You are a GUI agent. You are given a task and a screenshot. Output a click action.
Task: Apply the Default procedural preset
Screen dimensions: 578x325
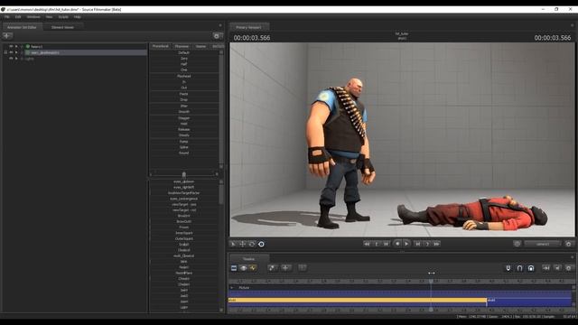184,52
